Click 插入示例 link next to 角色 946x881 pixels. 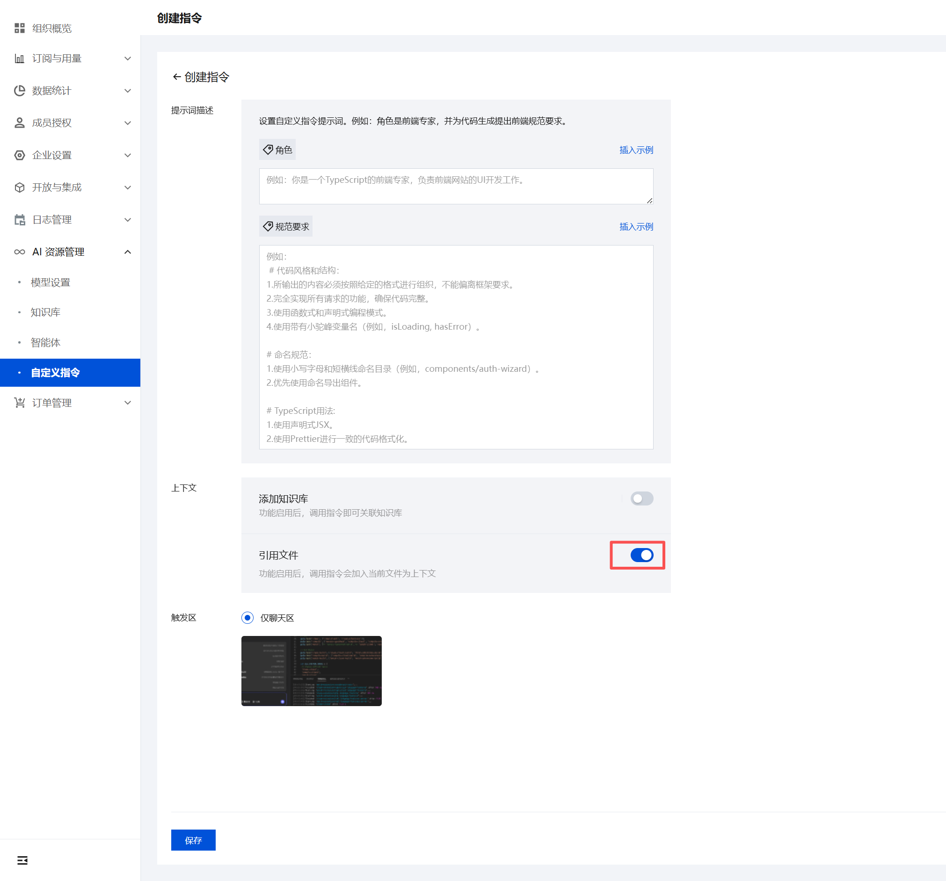(x=636, y=150)
